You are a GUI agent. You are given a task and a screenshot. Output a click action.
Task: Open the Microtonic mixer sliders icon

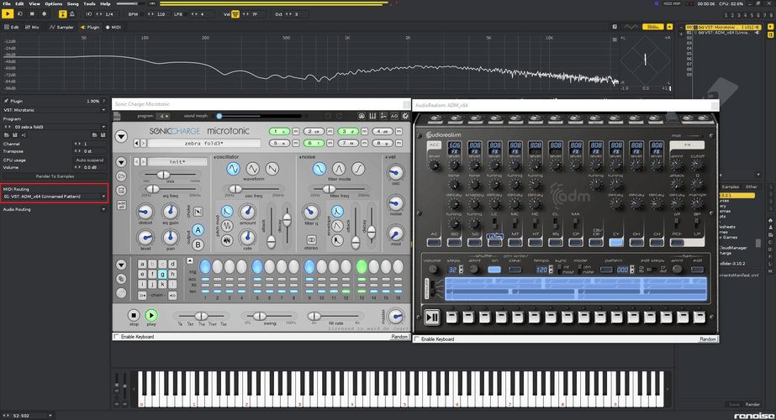(x=372, y=116)
